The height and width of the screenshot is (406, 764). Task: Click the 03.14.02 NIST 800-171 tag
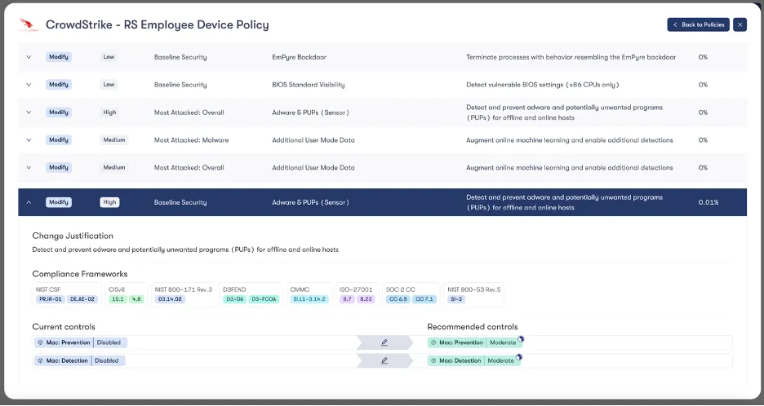[x=170, y=299]
